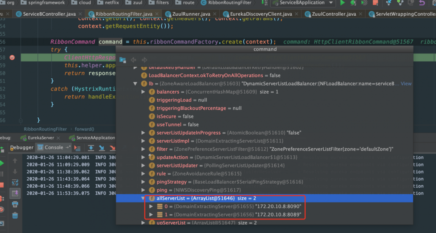This screenshot has width=436, height=233.
Task: Open the ServiceBApplication run configuration dropdown
Action: (303, 3)
